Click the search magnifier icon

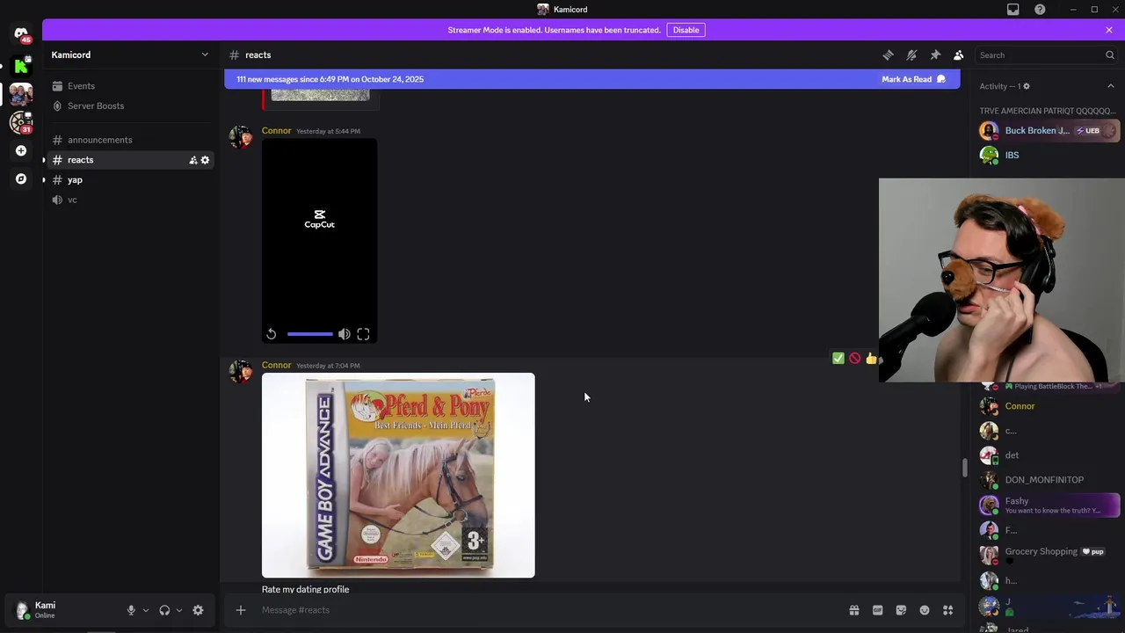(1109, 55)
